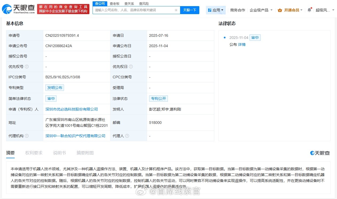
Task: Click the application number CN202510979391.4
Action: pyautogui.click(x=62, y=35)
